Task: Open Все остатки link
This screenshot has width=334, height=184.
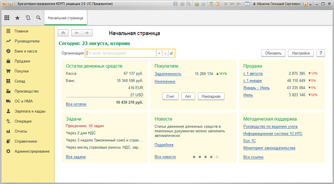Action: tap(76, 104)
